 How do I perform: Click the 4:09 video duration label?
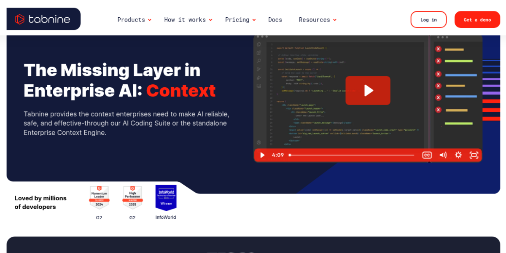[x=278, y=155]
